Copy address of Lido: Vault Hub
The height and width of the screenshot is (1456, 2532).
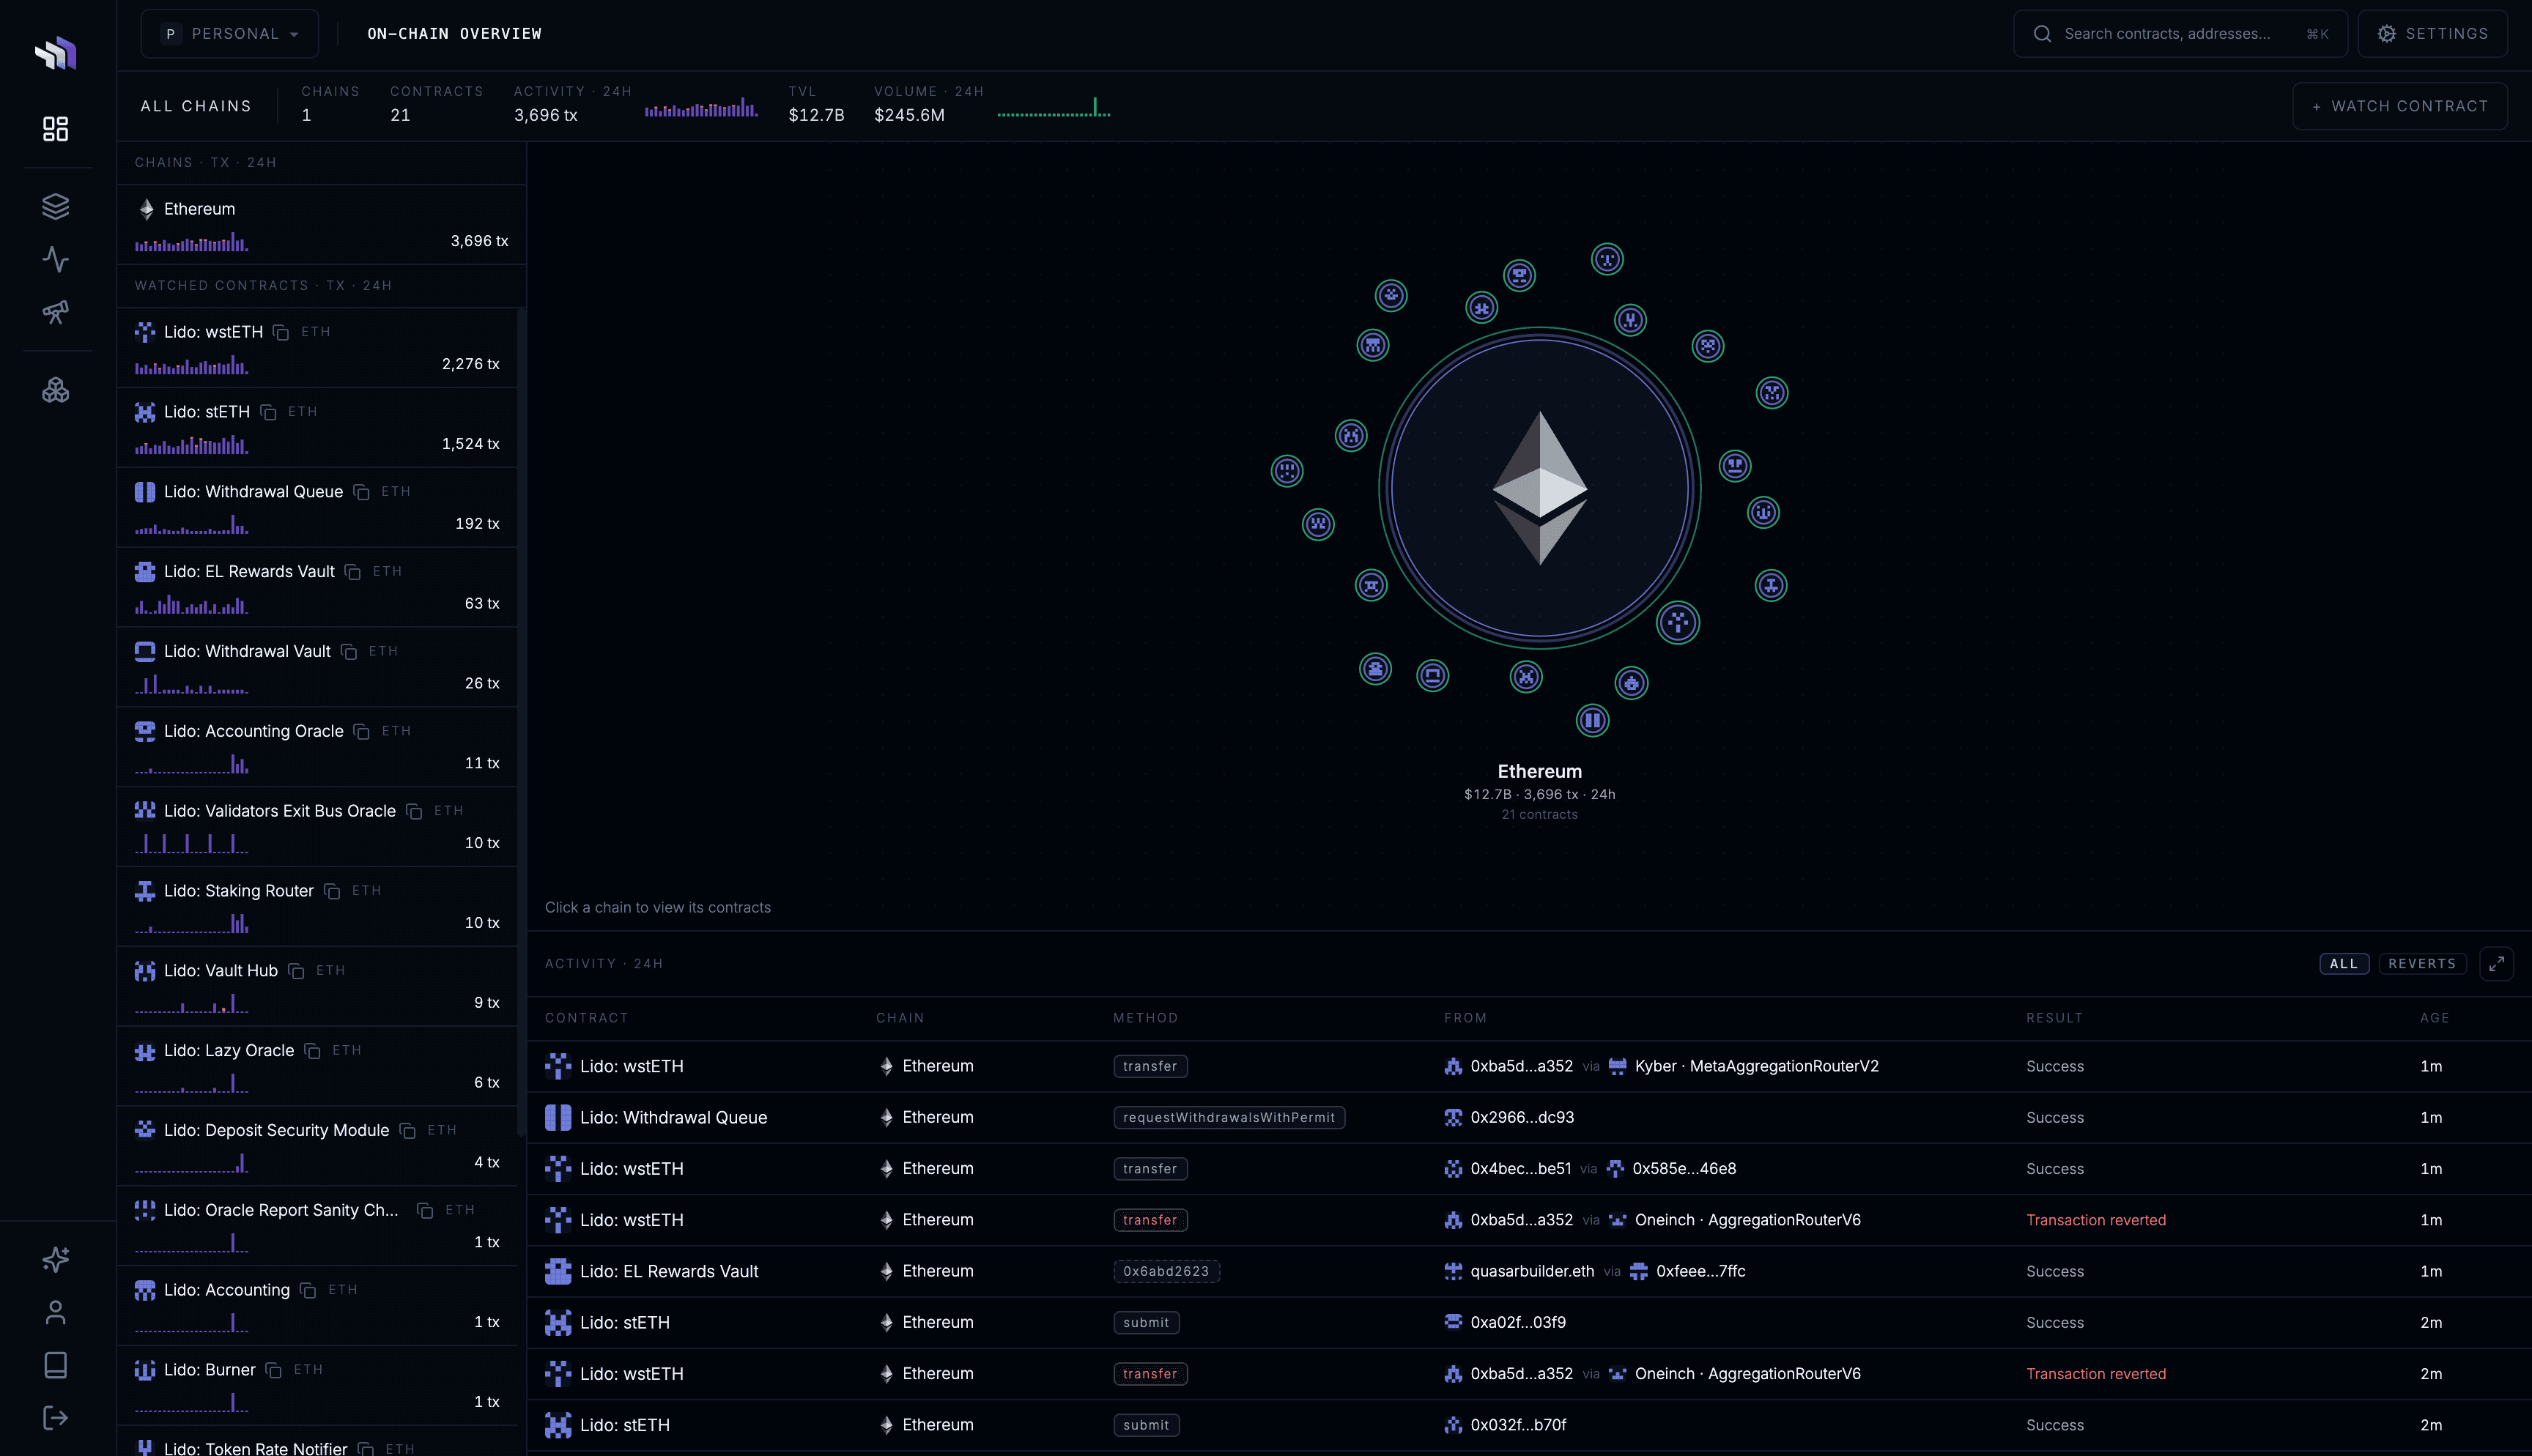coord(296,971)
